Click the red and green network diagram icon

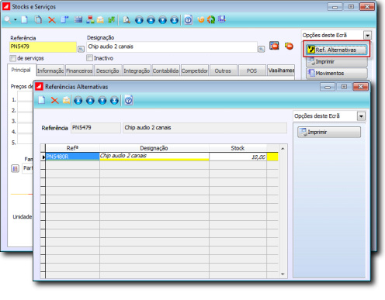(90, 19)
